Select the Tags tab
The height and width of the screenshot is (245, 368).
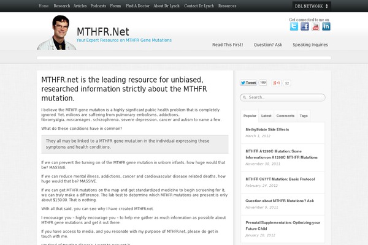pos(304,115)
